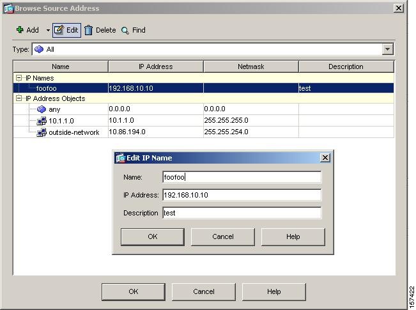Click the Edit IP Name title icon
The width and height of the screenshot is (416, 310).
point(120,158)
